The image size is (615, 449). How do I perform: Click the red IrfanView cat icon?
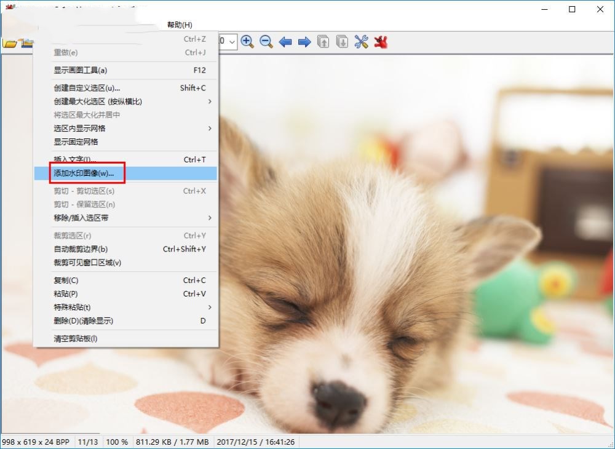tap(381, 42)
